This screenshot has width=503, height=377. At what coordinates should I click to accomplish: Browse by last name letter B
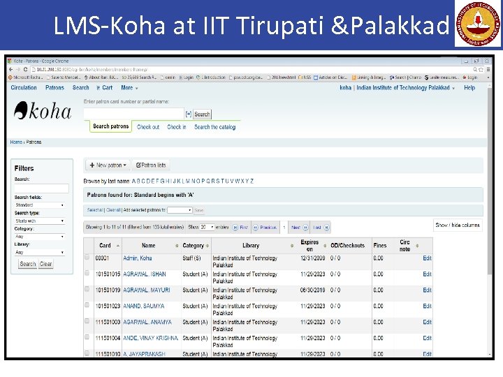[138, 181]
